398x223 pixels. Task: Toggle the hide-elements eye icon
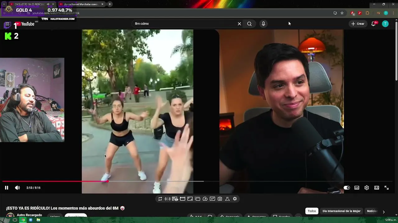click(175, 199)
